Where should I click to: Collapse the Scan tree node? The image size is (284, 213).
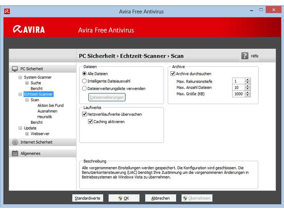click(27, 100)
